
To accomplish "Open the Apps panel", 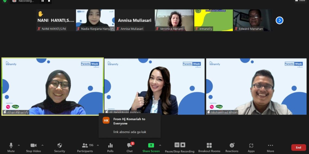I will coord(251,148).
